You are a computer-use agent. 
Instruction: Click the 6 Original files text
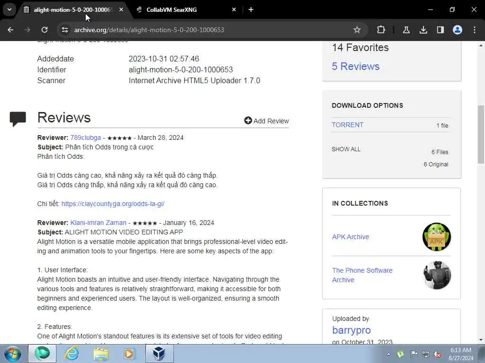point(436,164)
